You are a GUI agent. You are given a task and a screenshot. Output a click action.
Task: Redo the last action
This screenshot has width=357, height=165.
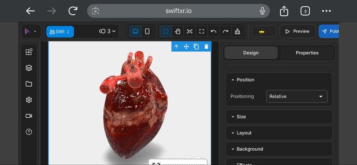click(x=225, y=31)
